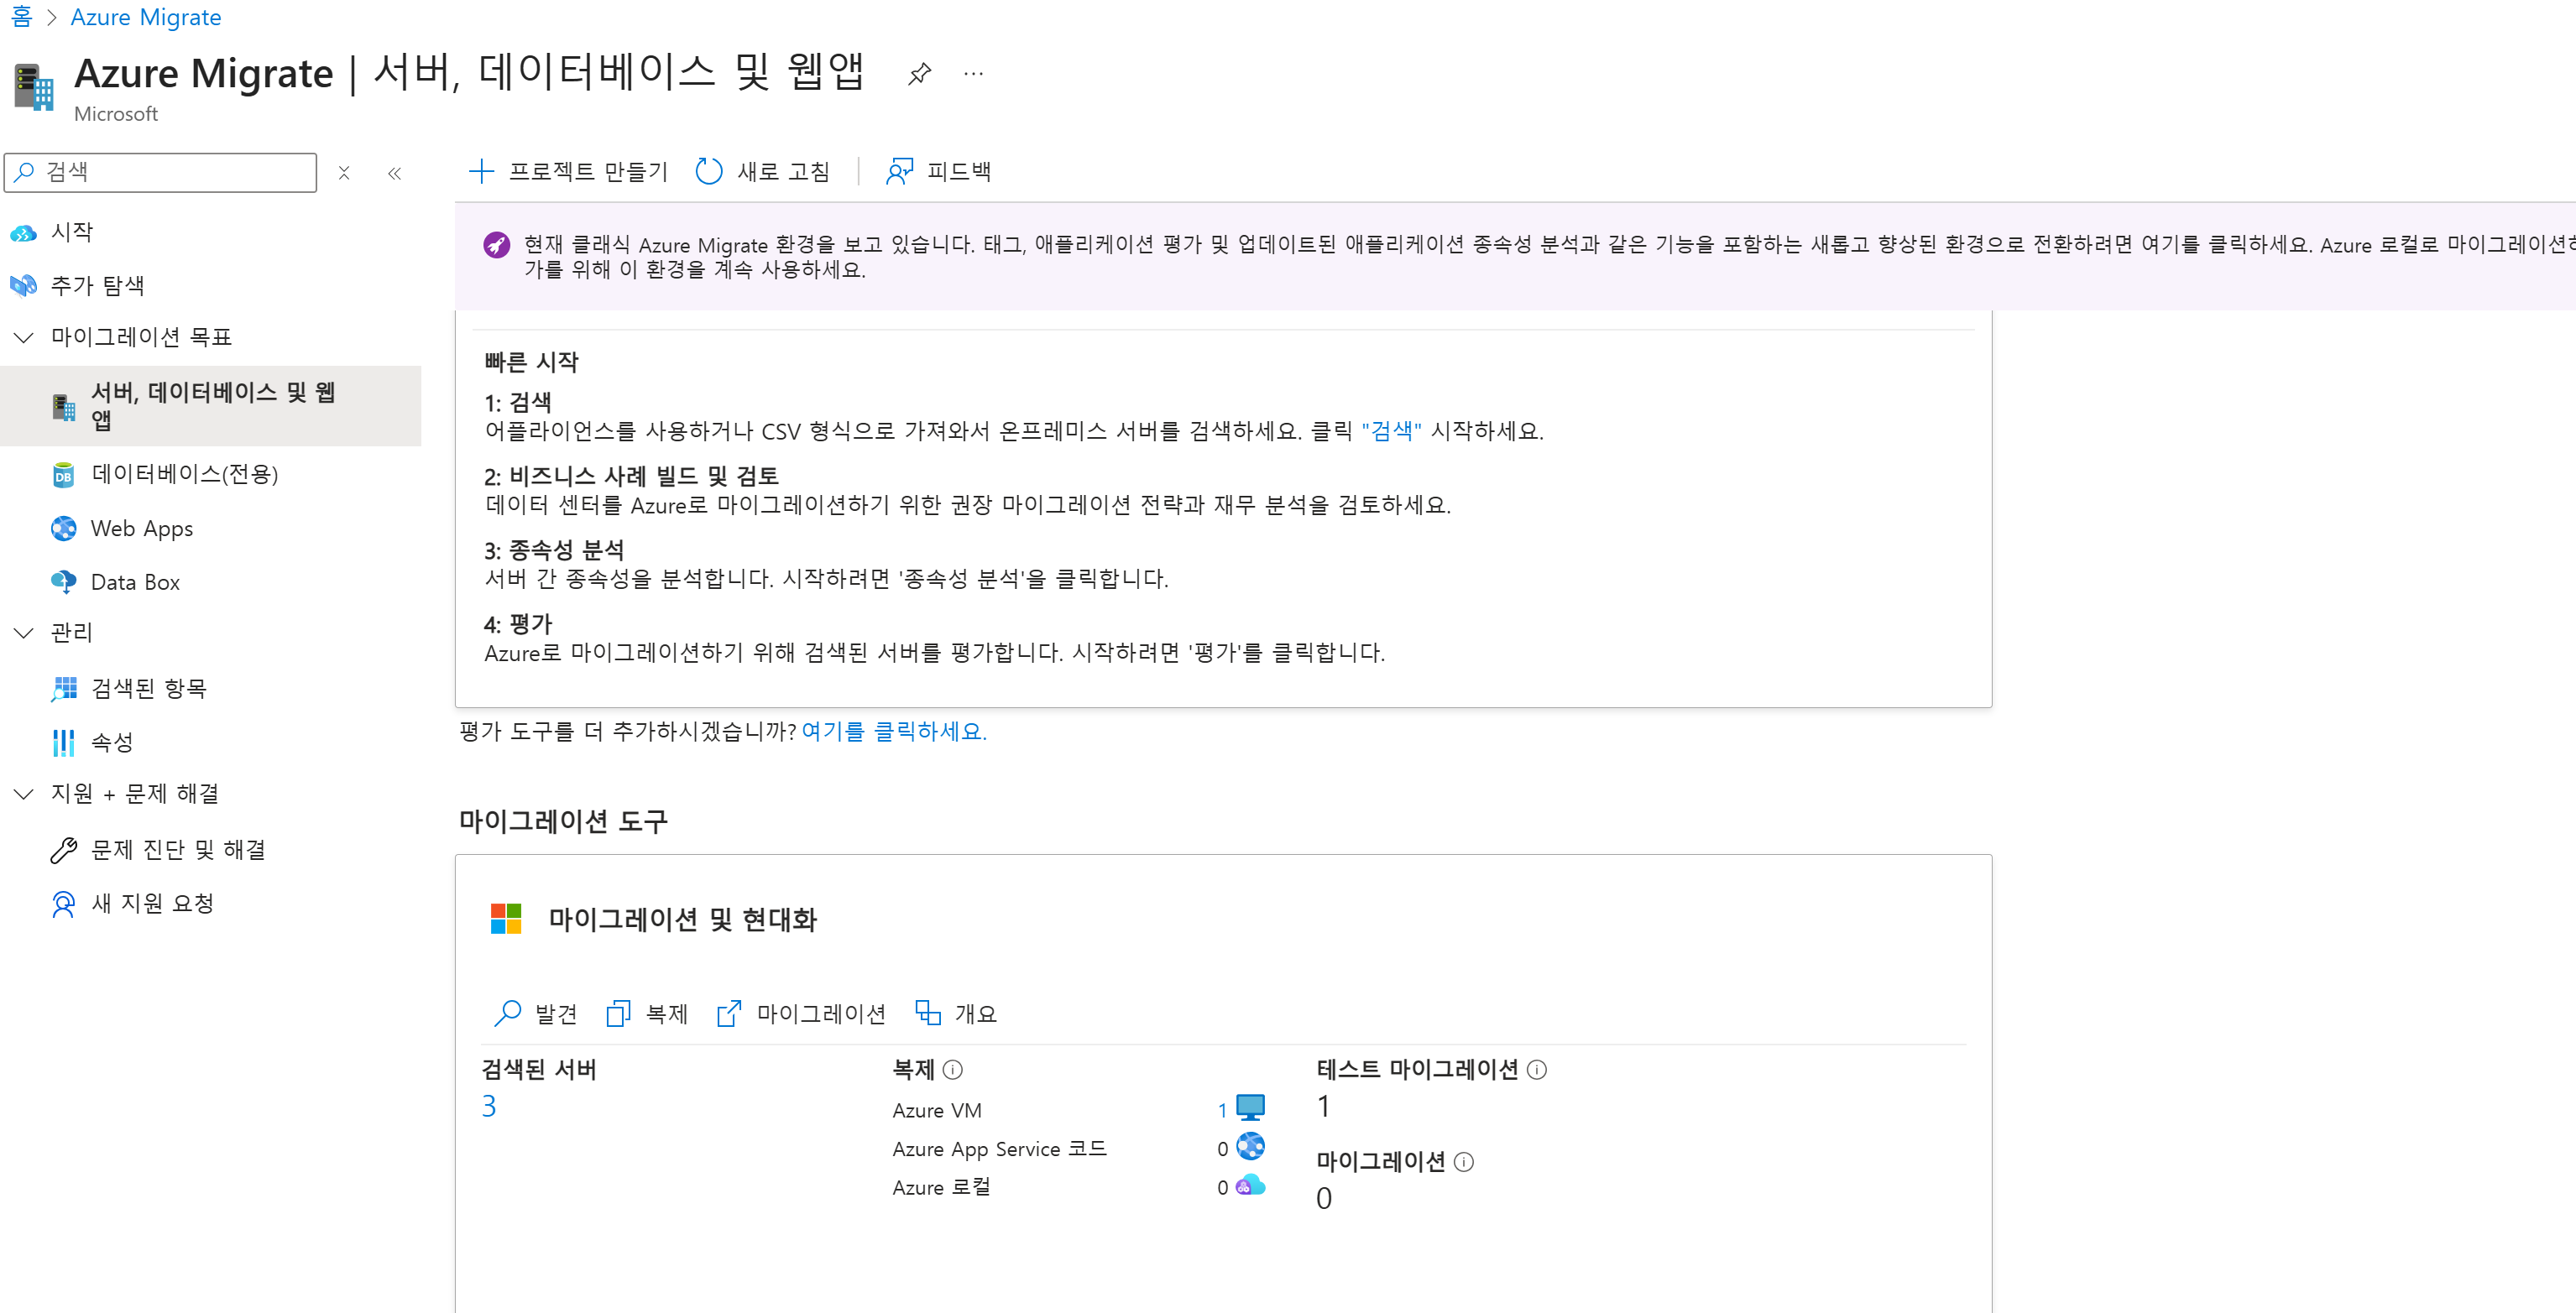Click the info icon beside 테스트 마이그레이션

[x=1537, y=1071]
